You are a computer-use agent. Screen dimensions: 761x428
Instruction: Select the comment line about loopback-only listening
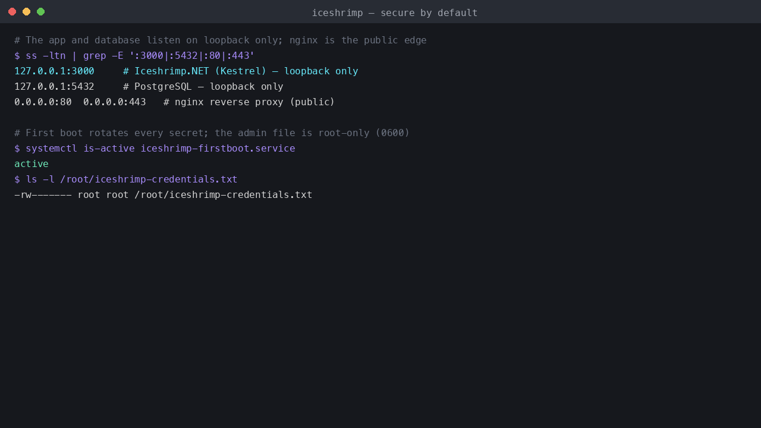[x=221, y=40]
